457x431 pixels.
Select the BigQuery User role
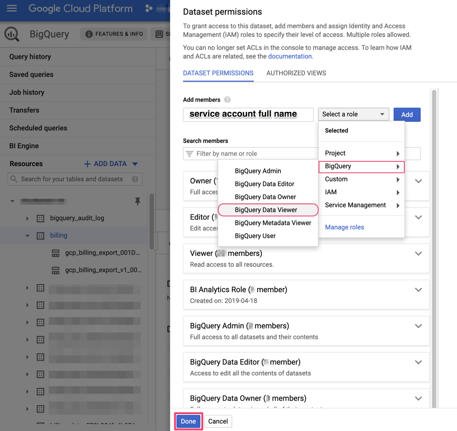coord(268,236)
